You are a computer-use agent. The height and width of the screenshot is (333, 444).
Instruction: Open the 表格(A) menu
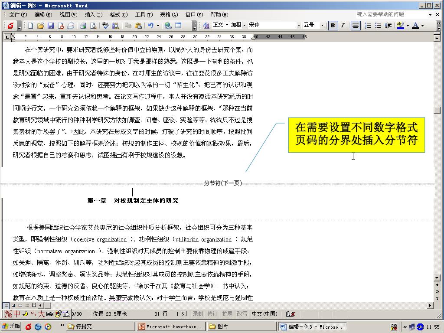tap(169, 14)
